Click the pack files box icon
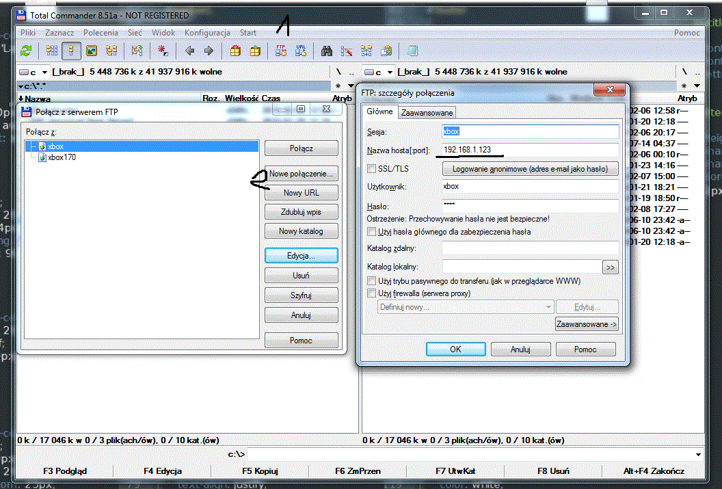 (235, 51)
